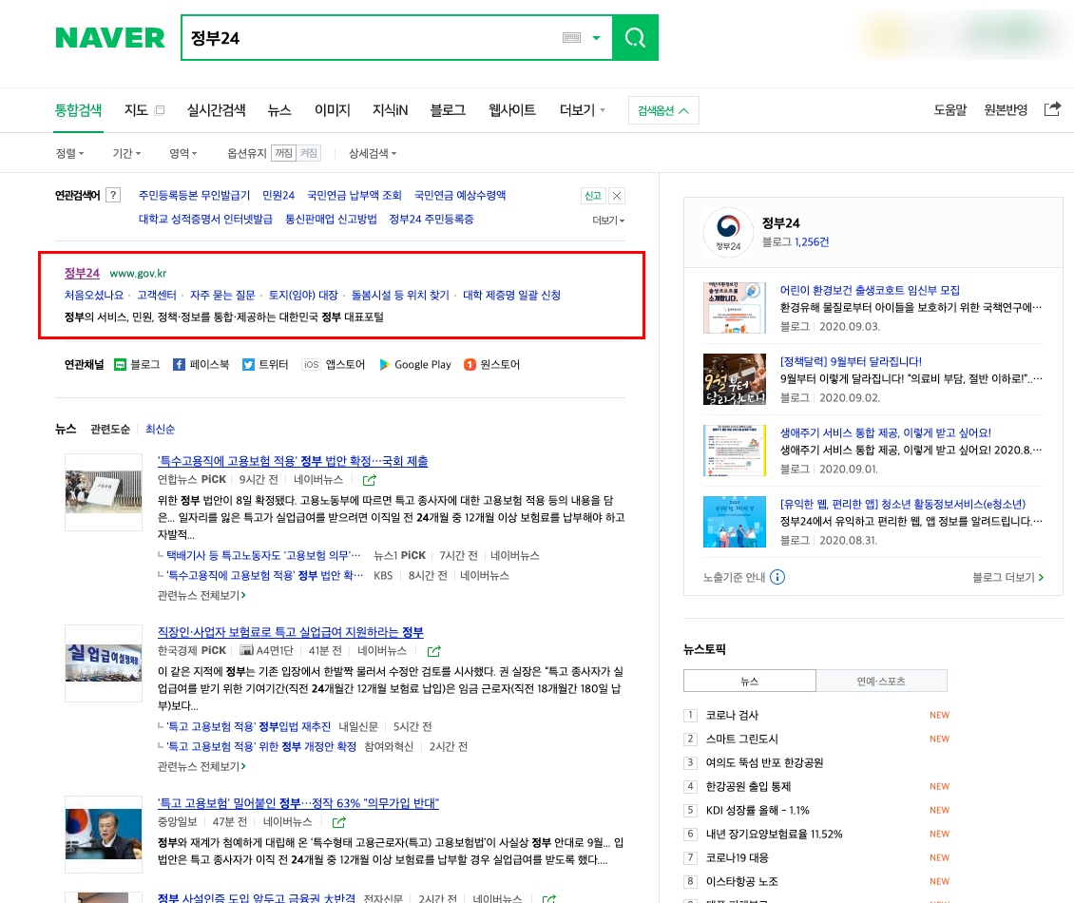Open the 페이스북 related channel

pos(201,364)
